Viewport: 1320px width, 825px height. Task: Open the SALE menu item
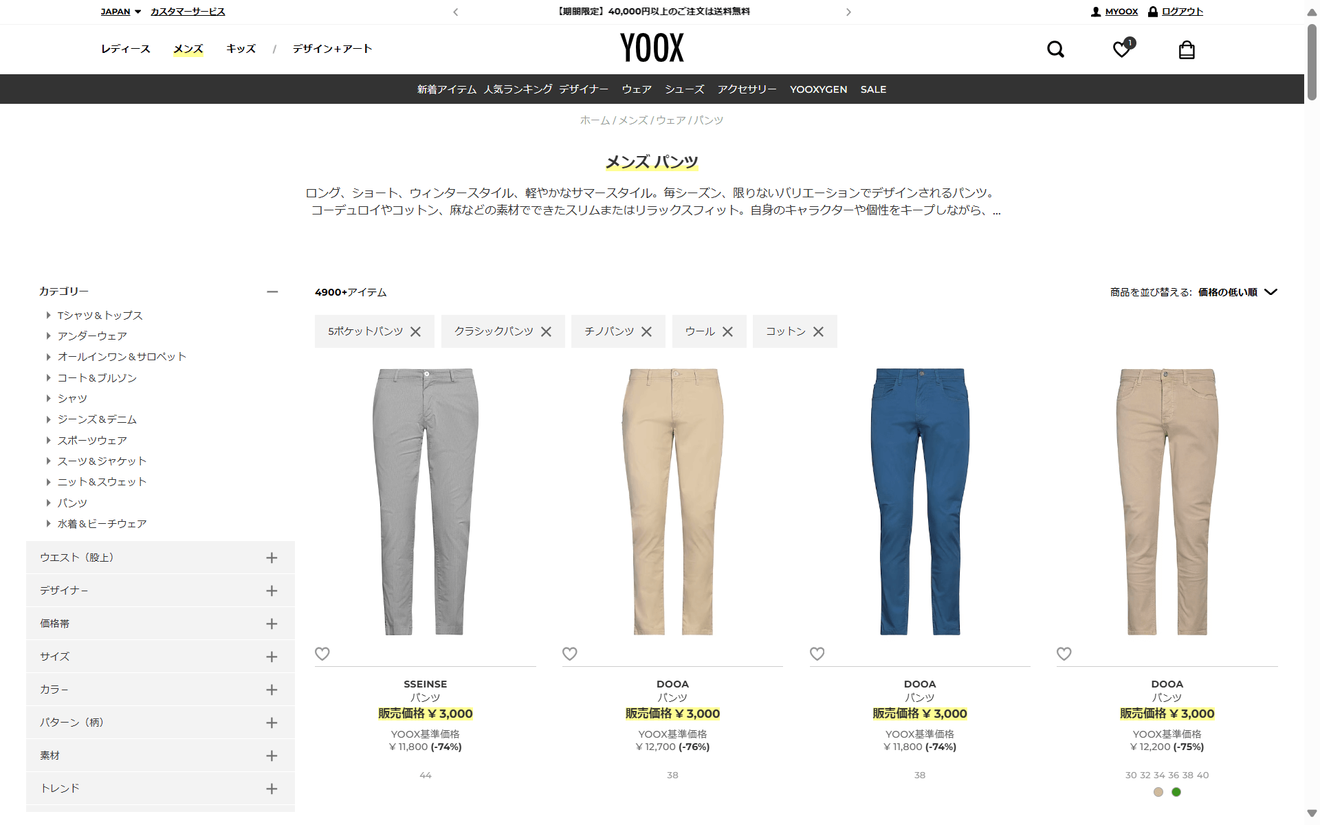(x=873, y=89)
